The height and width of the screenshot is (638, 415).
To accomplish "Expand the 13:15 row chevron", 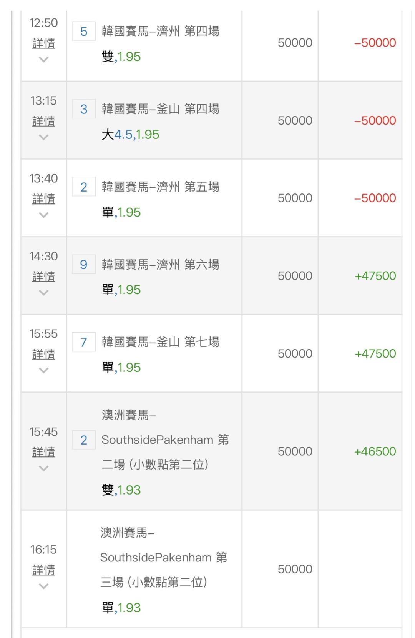I will (44, 137).
